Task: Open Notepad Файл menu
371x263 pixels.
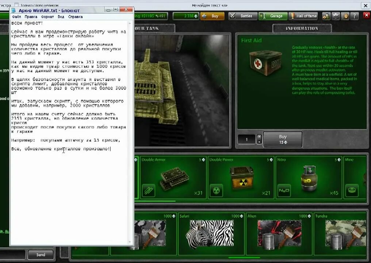Action: 16,17
